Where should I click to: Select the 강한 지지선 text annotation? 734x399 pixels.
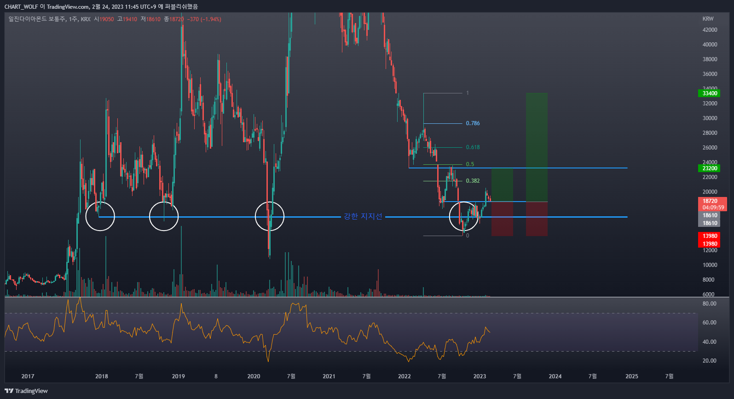click(x=363, y=216)
